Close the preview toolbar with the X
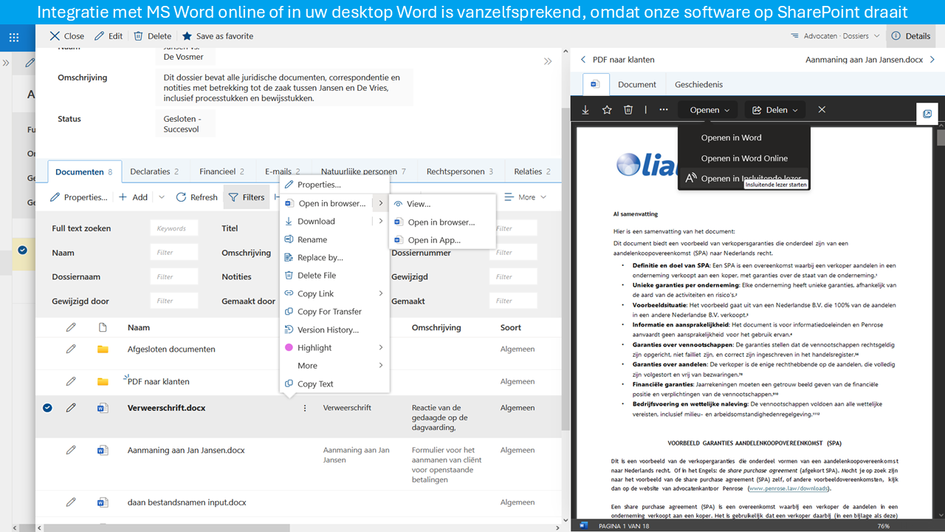This screenshot has width=945, height=532. coord(822,109)
